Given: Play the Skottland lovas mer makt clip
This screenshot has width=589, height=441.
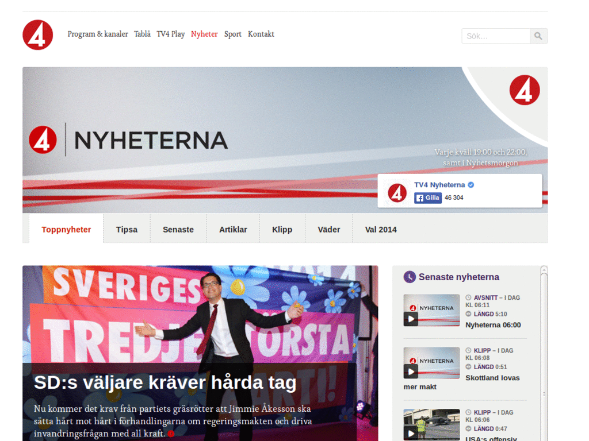Looking at the screenshot, I should (x=431, y=363).
